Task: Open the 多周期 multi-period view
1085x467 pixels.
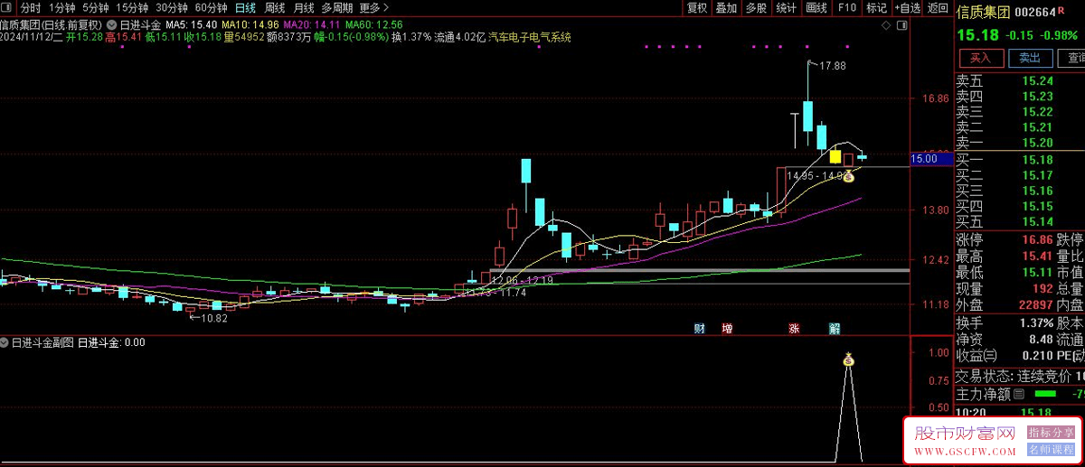Action: pyautogui.click(x=336, y=8)
